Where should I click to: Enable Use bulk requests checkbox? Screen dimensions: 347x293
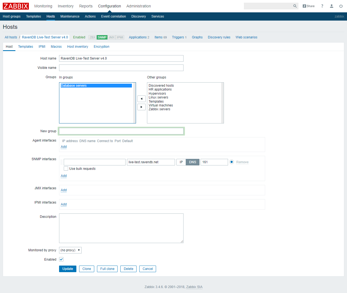(66, 169)
